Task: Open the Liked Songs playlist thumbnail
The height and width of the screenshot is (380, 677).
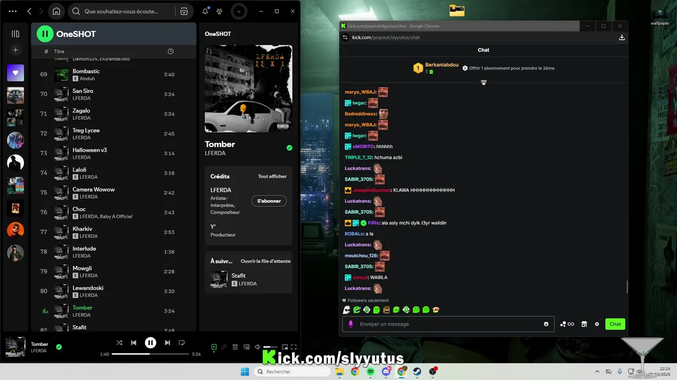Action: pos(15,73)
